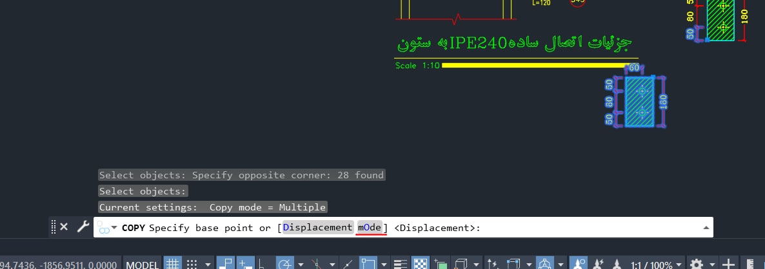Image resolution: width=765 pixels, height=269 pixels.
Task: Choose the mOde option in COPY prompt
Action: (370, 228)
